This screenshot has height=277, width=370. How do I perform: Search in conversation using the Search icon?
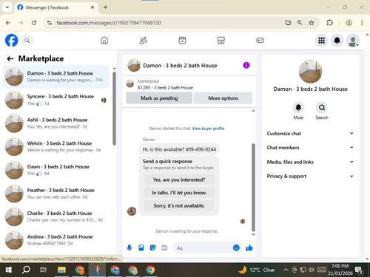pos(322,108)
